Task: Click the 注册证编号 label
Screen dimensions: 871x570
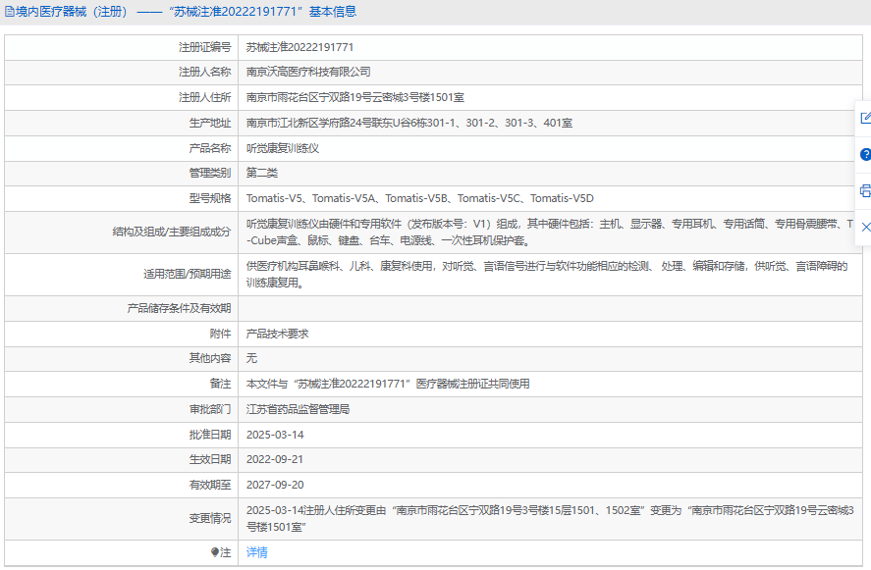Action: [204, 47]
